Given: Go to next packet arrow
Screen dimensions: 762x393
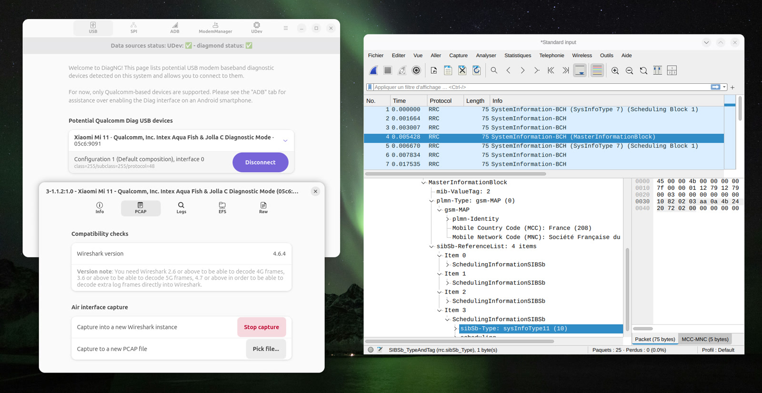Looking at the screenshot, I should pyautogui.click(x=522, y=70).
